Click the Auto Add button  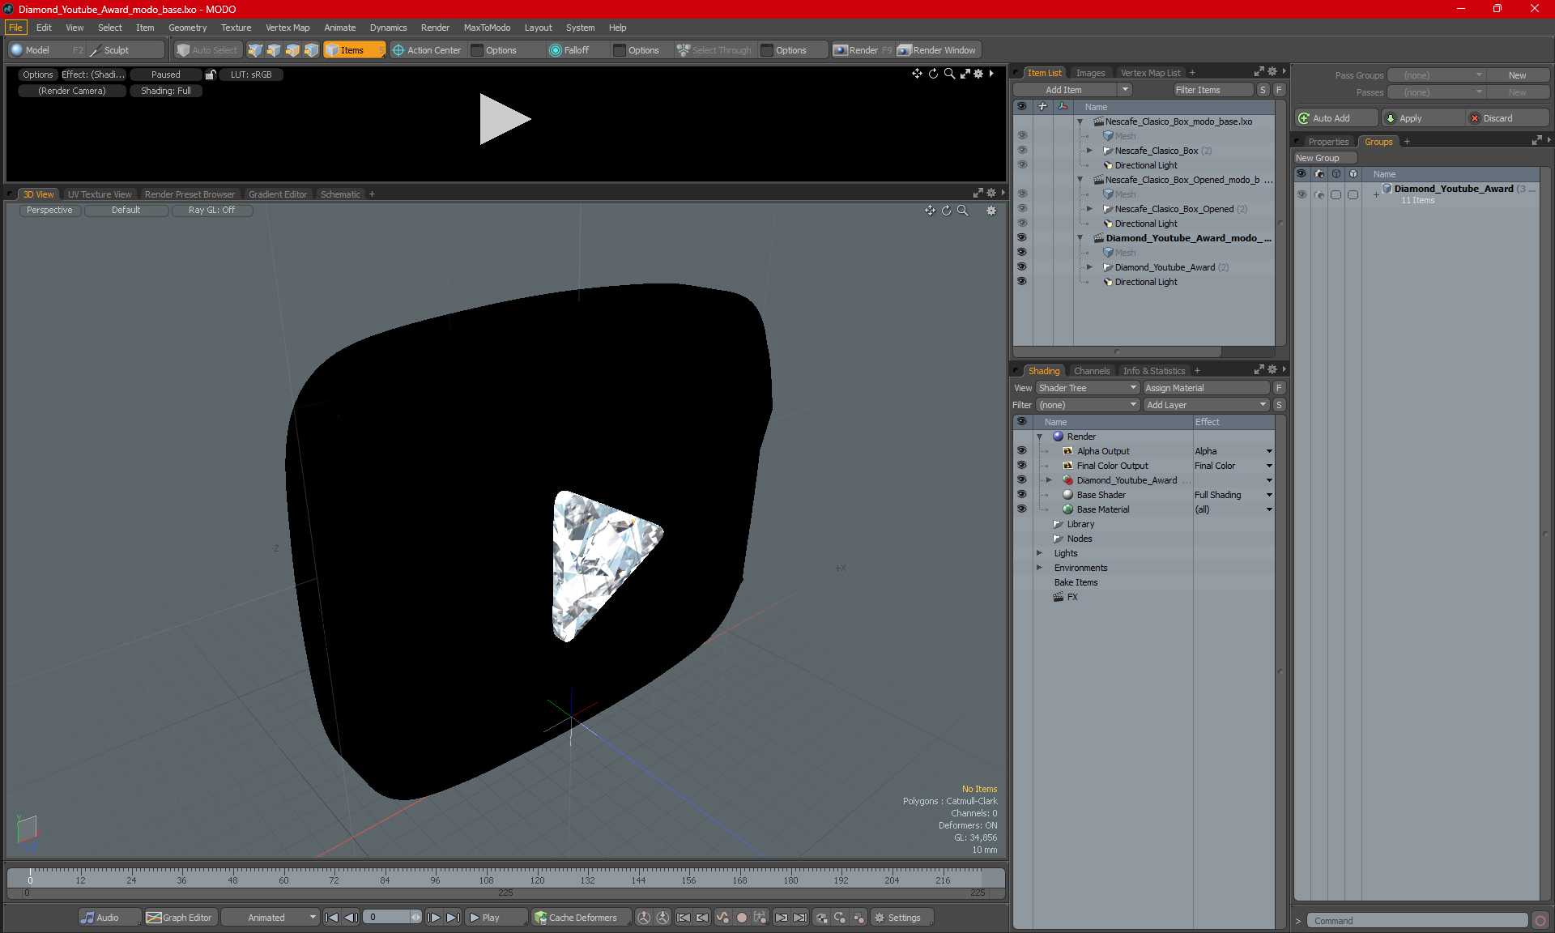1336,118
